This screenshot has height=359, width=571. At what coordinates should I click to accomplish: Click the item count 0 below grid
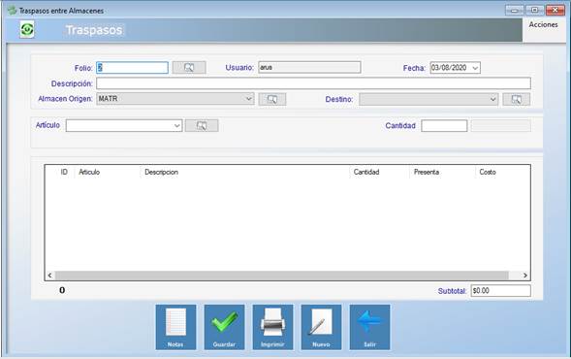click(62, 290)
